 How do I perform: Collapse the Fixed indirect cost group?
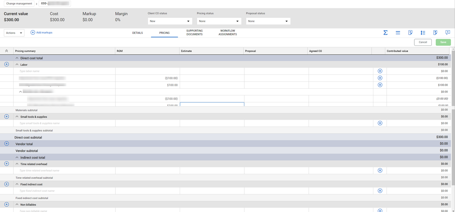[x=17, y=184]
